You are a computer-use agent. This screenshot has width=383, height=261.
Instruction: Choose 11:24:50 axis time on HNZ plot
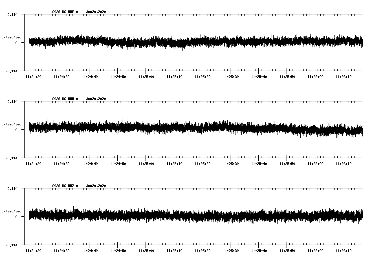point(118,251)
